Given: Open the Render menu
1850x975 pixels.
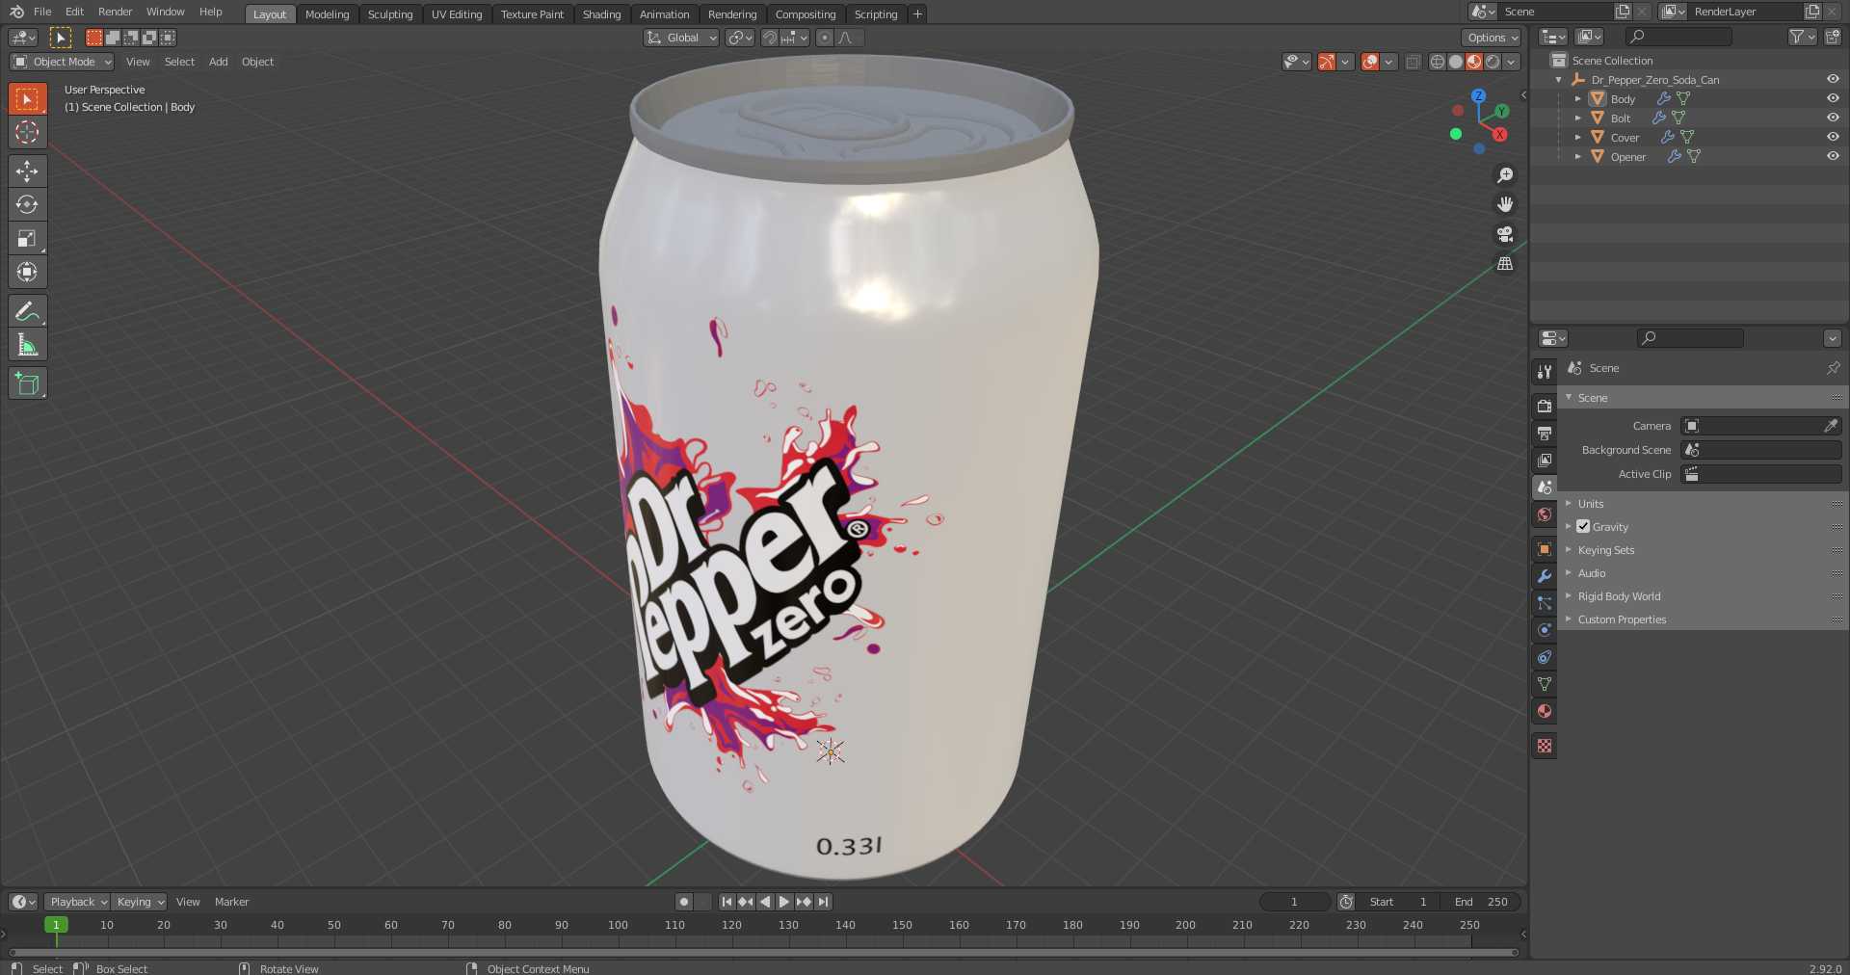Looking at the screenshot, I should point(115,12).
